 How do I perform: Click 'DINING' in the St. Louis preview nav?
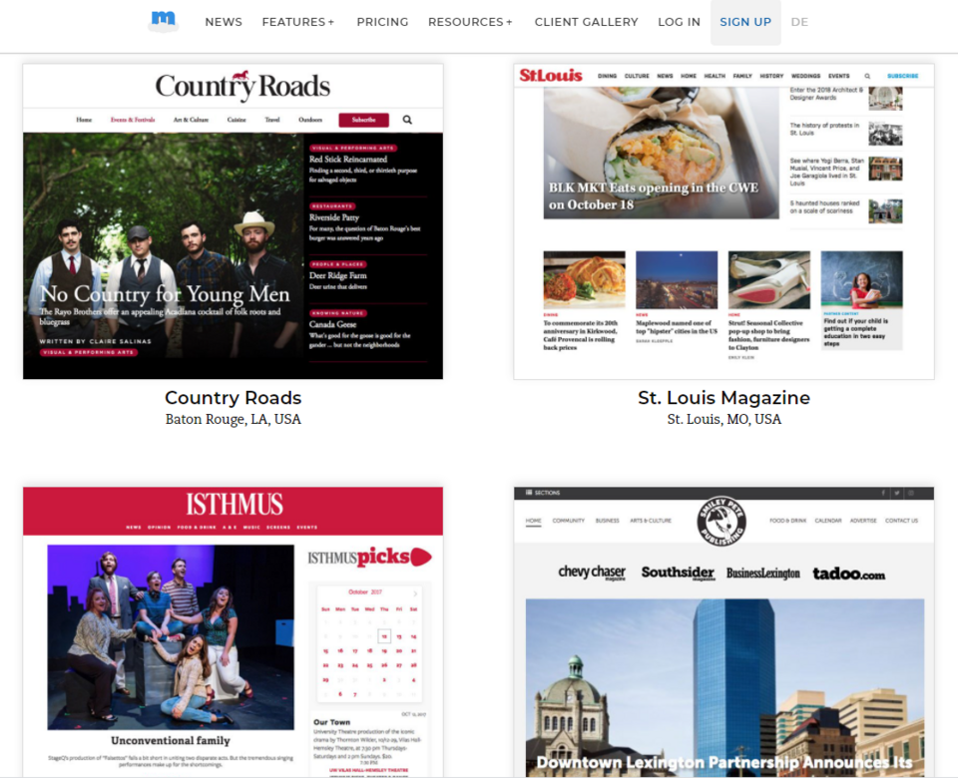click(x=608, y=77)
